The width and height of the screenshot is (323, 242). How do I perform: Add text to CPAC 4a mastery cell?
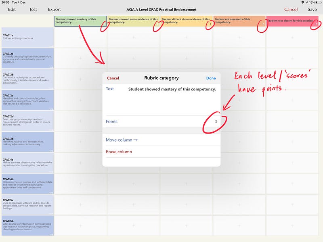click(80, 163)
